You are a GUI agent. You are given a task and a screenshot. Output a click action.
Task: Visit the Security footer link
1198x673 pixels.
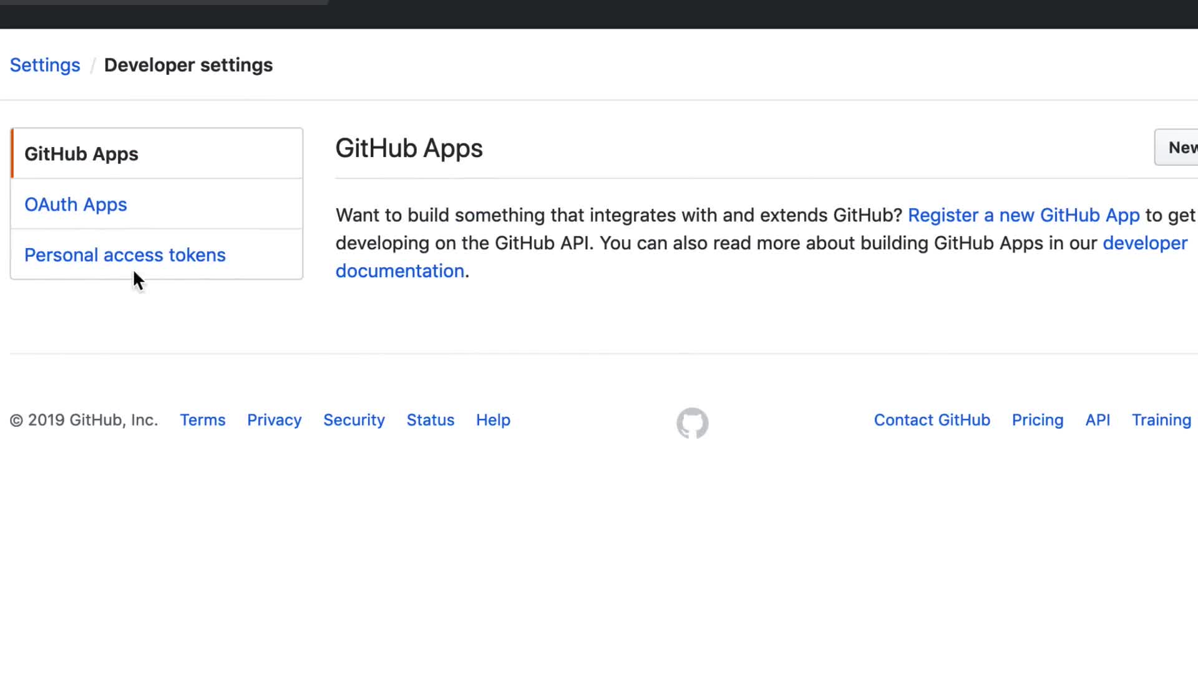pos(354,420)
